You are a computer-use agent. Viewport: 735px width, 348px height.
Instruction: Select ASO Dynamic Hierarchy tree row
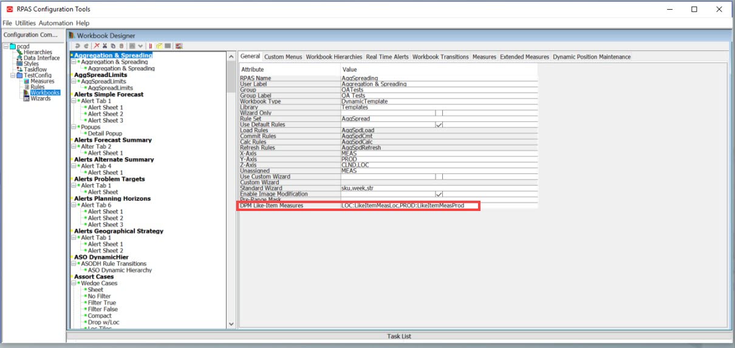pos(120,270)
